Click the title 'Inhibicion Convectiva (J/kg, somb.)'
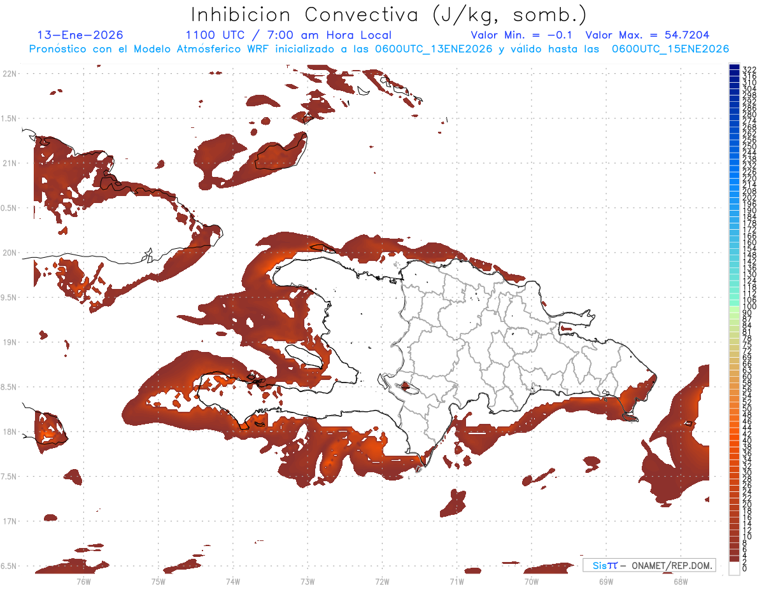The image size is (764, 590). (x=389, y=15)
